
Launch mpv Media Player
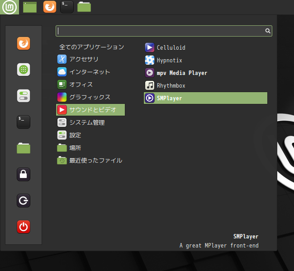click(x=205, y=73)
